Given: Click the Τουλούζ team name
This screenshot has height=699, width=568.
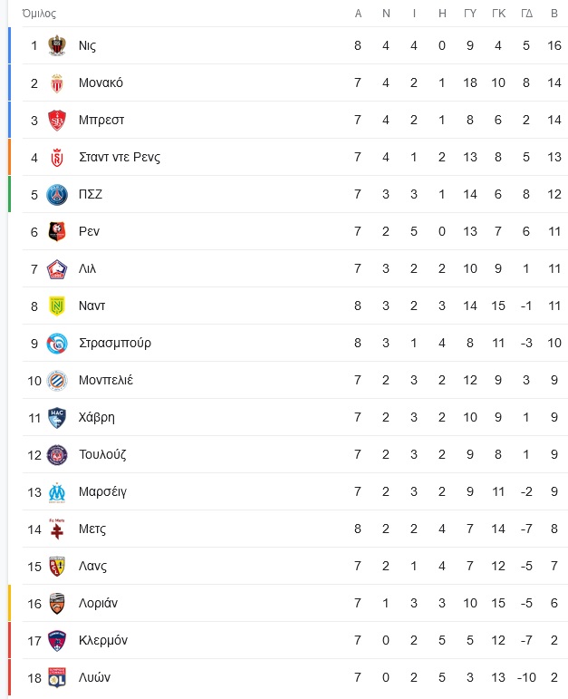Looking at the screenshot, I should pyautogui.click(x=102, y=454).
